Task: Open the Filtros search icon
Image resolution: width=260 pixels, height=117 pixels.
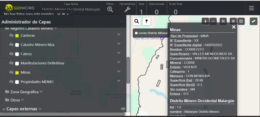Action: [110, 9]
